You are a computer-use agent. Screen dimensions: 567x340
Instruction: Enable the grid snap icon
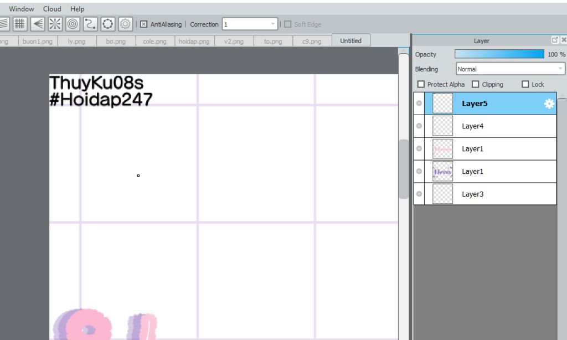tap(19, 24)
